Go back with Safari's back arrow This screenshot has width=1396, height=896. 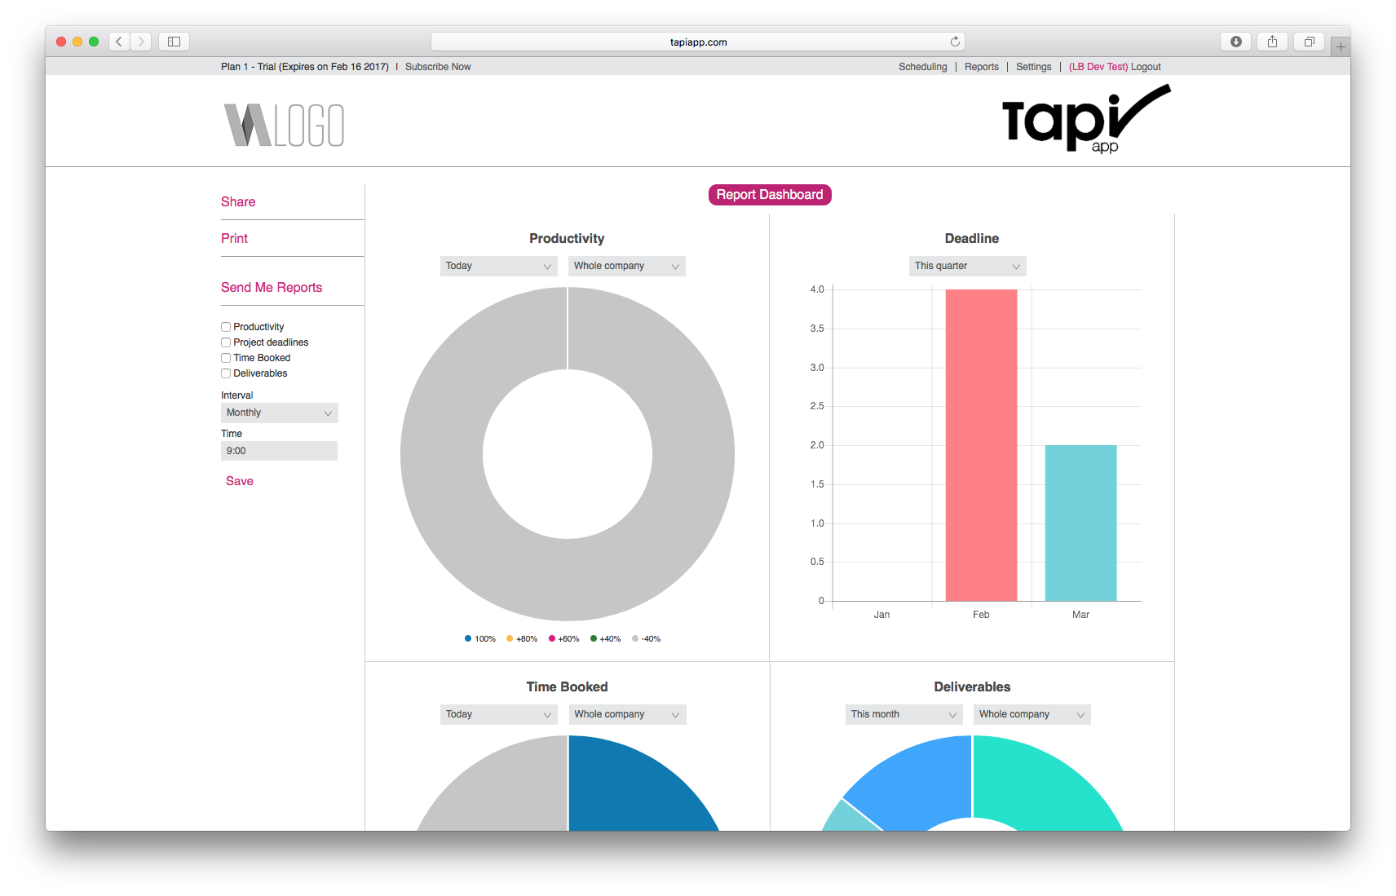click(119, 42)
